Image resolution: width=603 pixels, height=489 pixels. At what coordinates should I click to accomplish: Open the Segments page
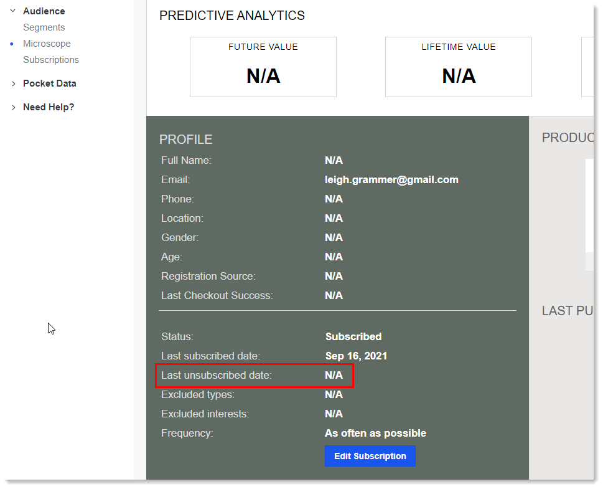coord(44,27)
